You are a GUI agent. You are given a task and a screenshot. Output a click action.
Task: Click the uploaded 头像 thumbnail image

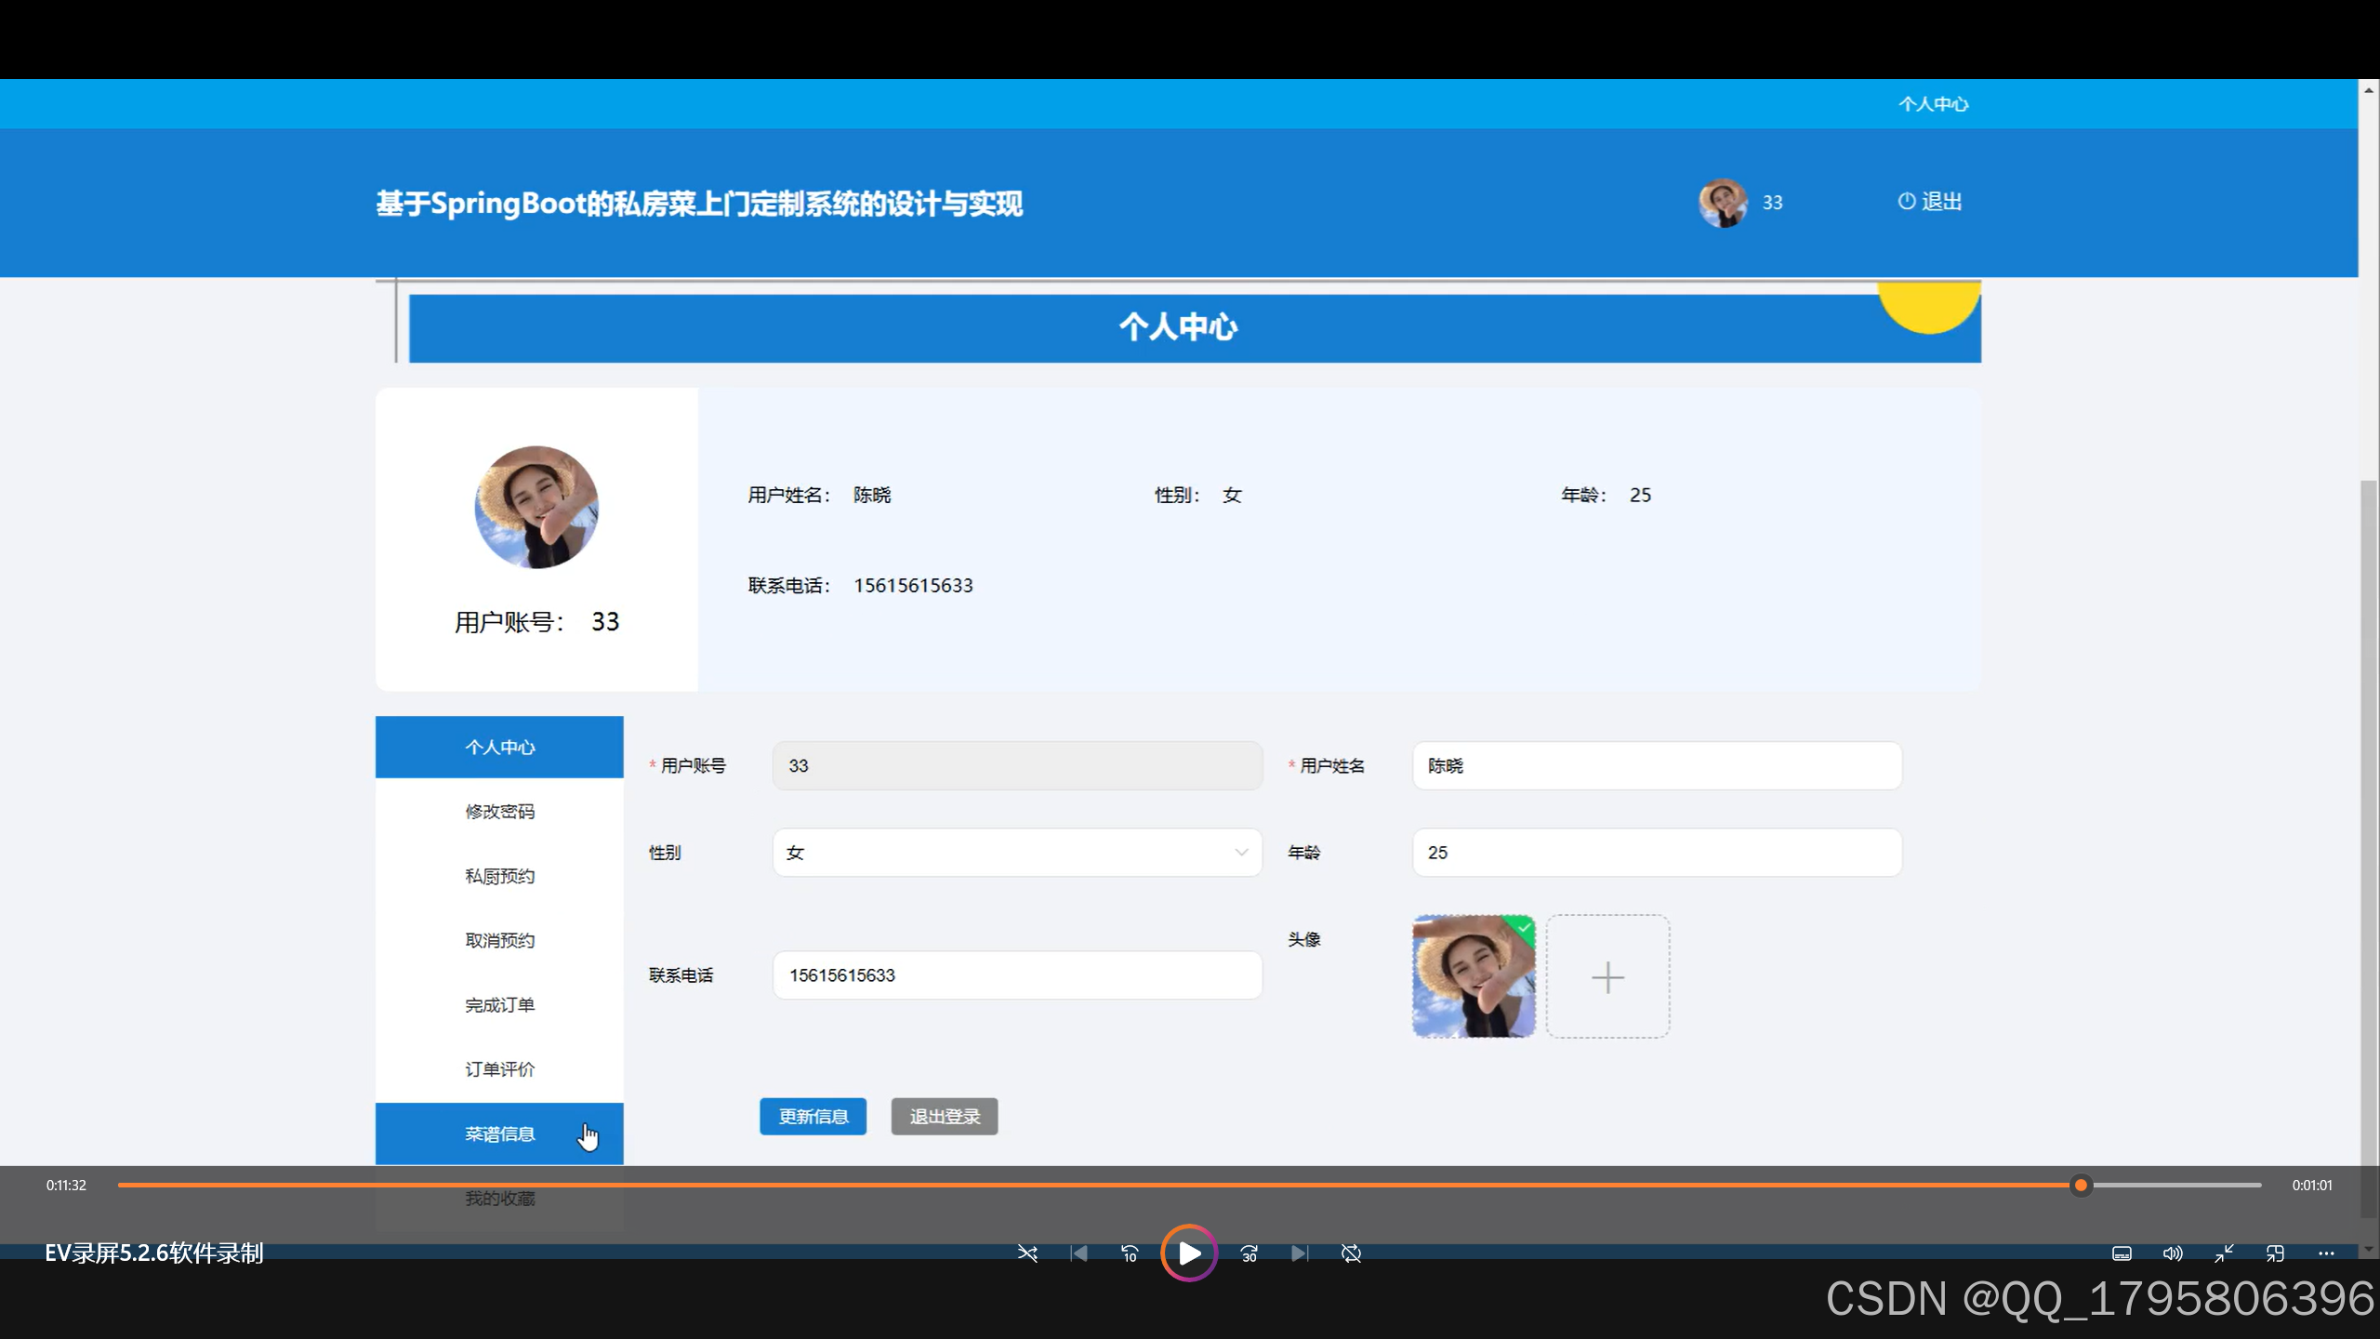click(1474, 976)
